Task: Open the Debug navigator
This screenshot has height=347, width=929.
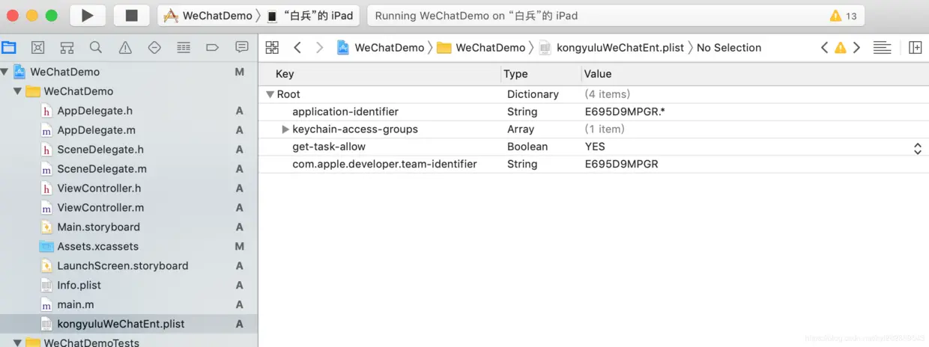Action: 184,48
